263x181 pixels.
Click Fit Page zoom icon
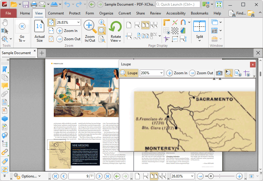coord(51,22)
